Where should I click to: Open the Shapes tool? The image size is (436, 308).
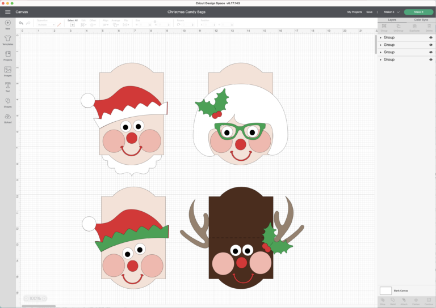8,101
